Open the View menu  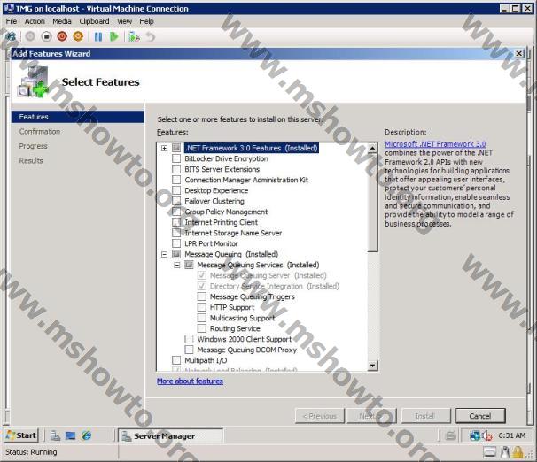click(124, 21)
